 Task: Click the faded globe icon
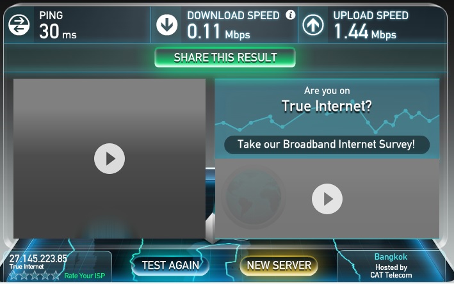[254, 196]
